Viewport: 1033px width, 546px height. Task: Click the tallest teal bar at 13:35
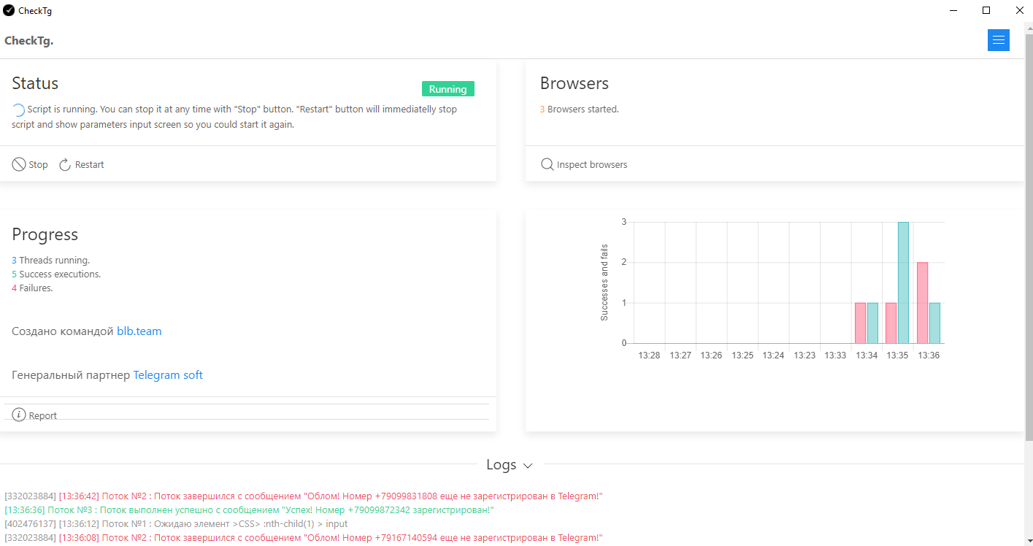pos(903,283)
